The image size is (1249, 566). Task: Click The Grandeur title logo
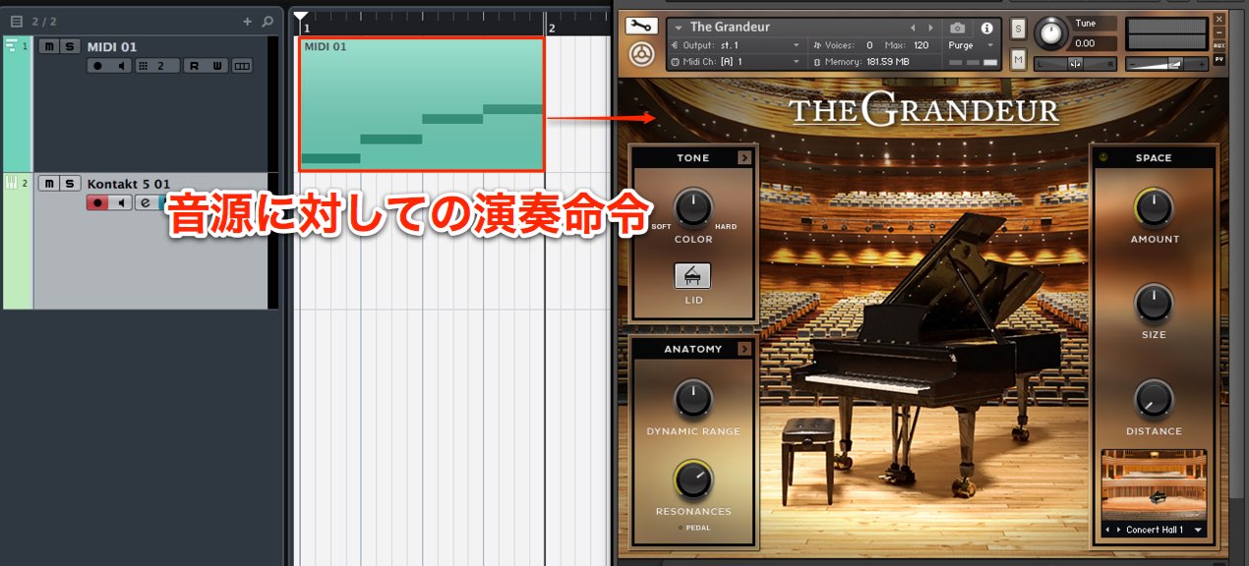point(923,110)
